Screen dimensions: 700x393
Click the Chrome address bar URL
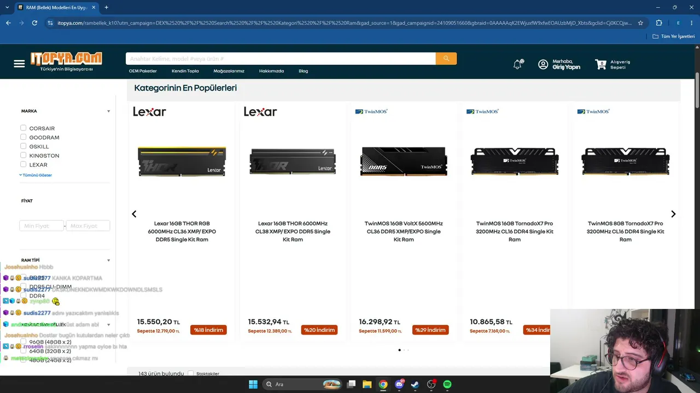pos(345,23)
